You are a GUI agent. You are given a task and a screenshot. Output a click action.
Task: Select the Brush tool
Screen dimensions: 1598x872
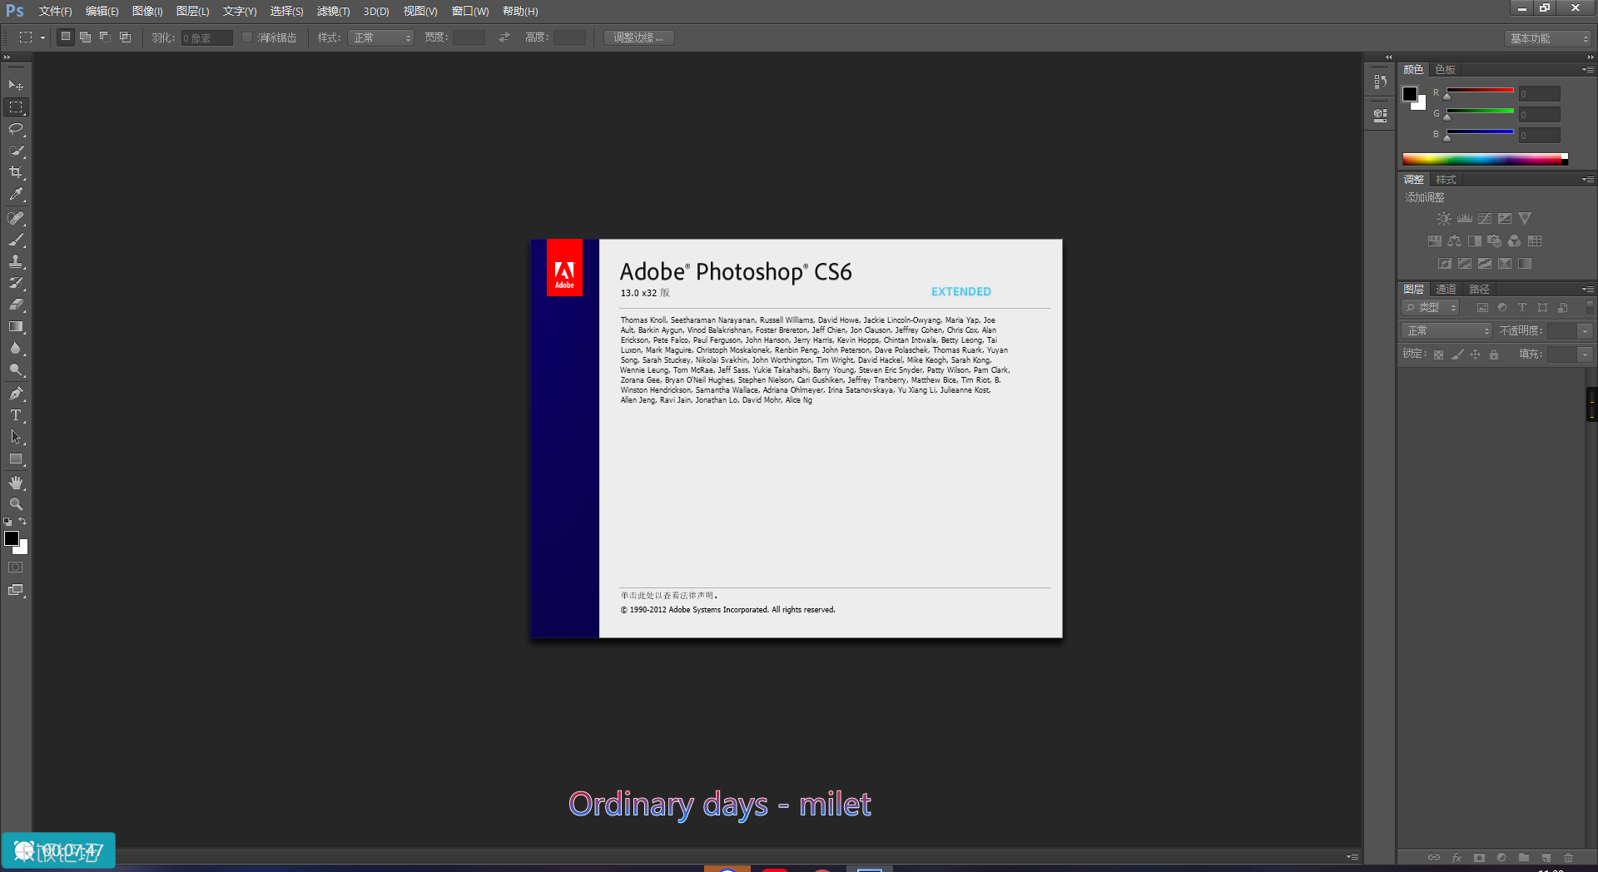(16, 240)
